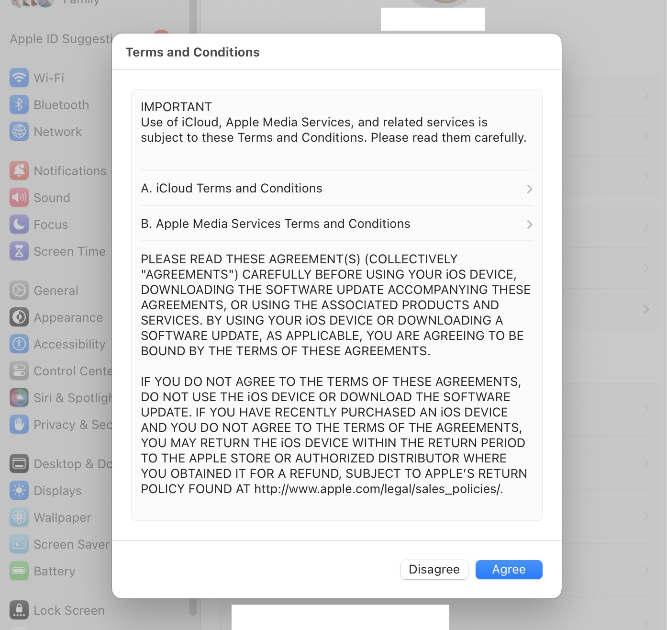This screenshot has height=630, width=667.
Task: Click the Agree button
Action: (x=509, y=570)
